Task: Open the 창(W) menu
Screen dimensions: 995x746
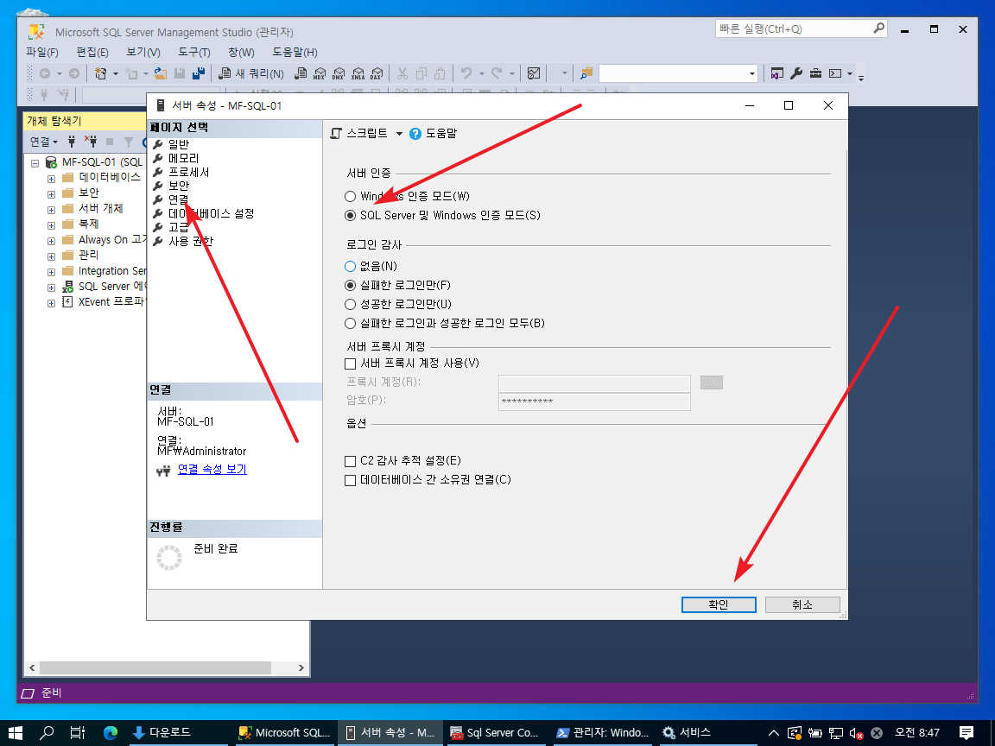Action: click(241, 52)
